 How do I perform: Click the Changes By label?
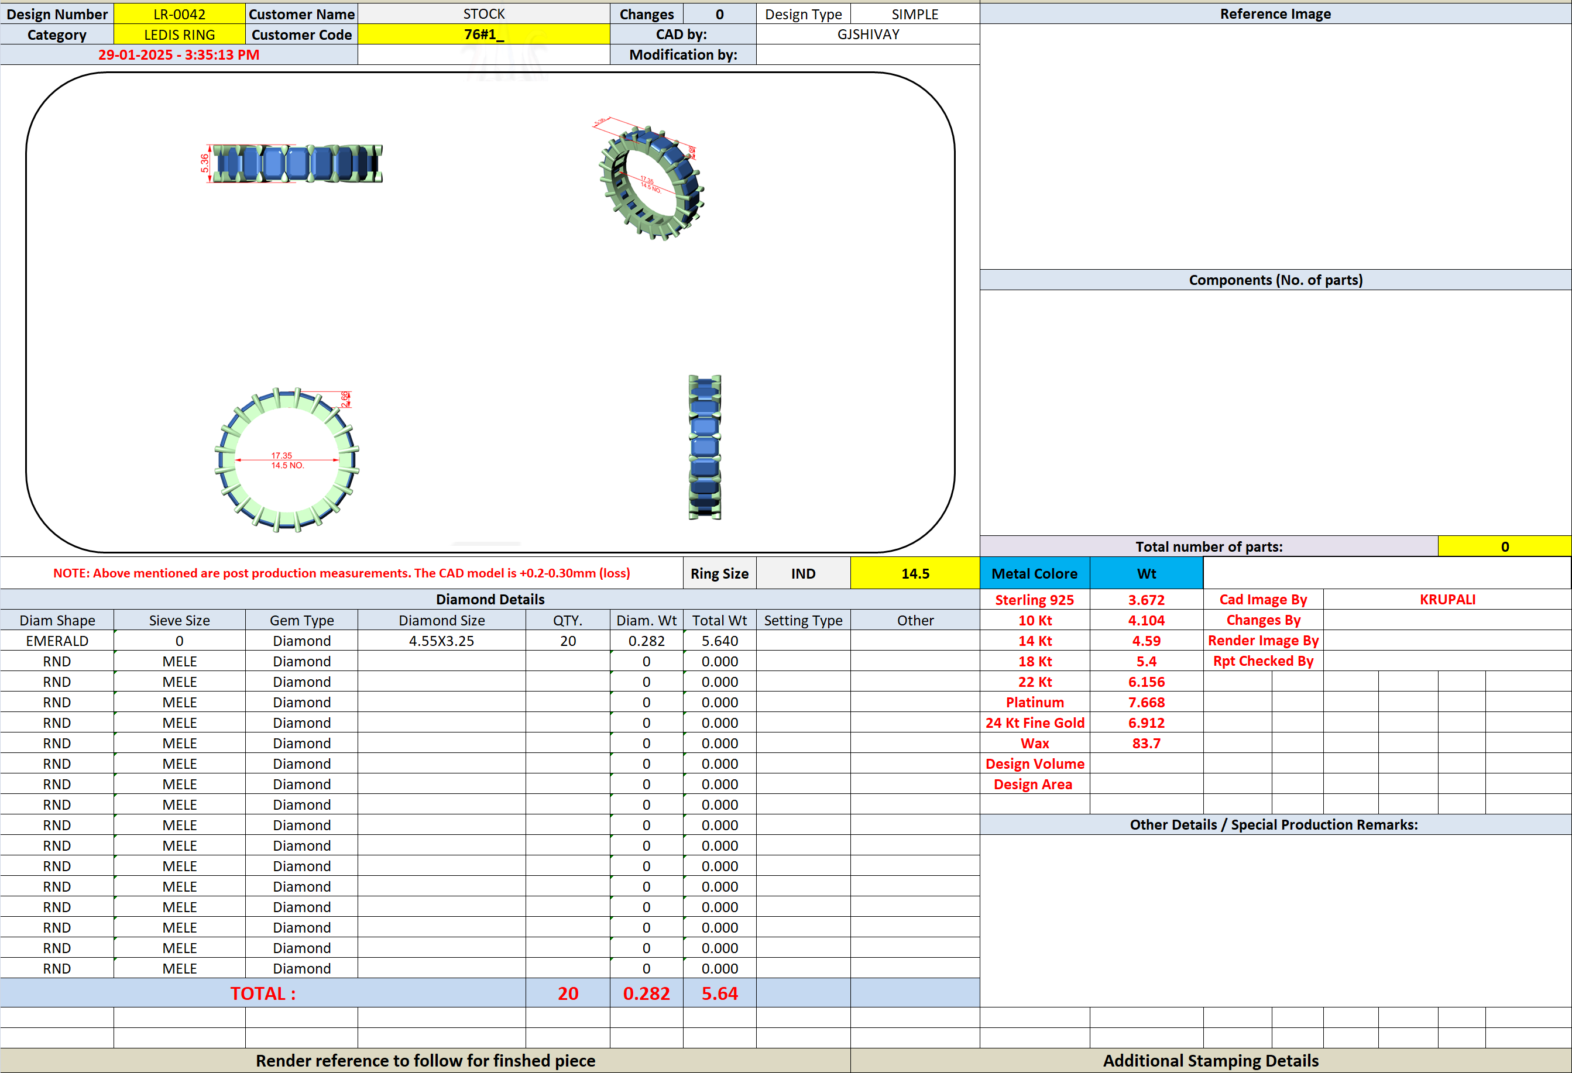pos(1263,620)
